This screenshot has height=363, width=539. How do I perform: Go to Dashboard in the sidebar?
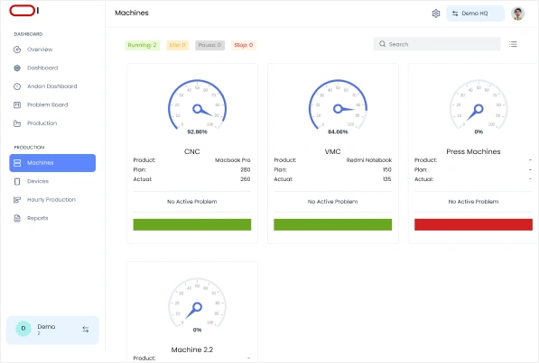tap(42, 68)
